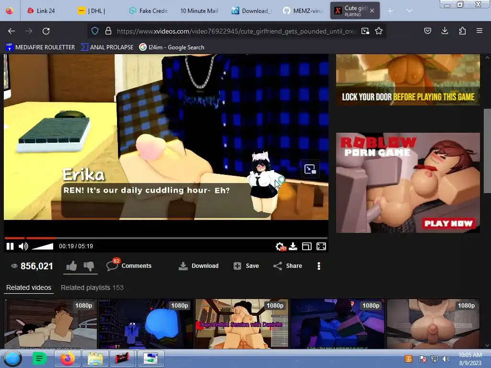Toggle theater mode in the player
The image size is (491, 368).
coord(307,247)
